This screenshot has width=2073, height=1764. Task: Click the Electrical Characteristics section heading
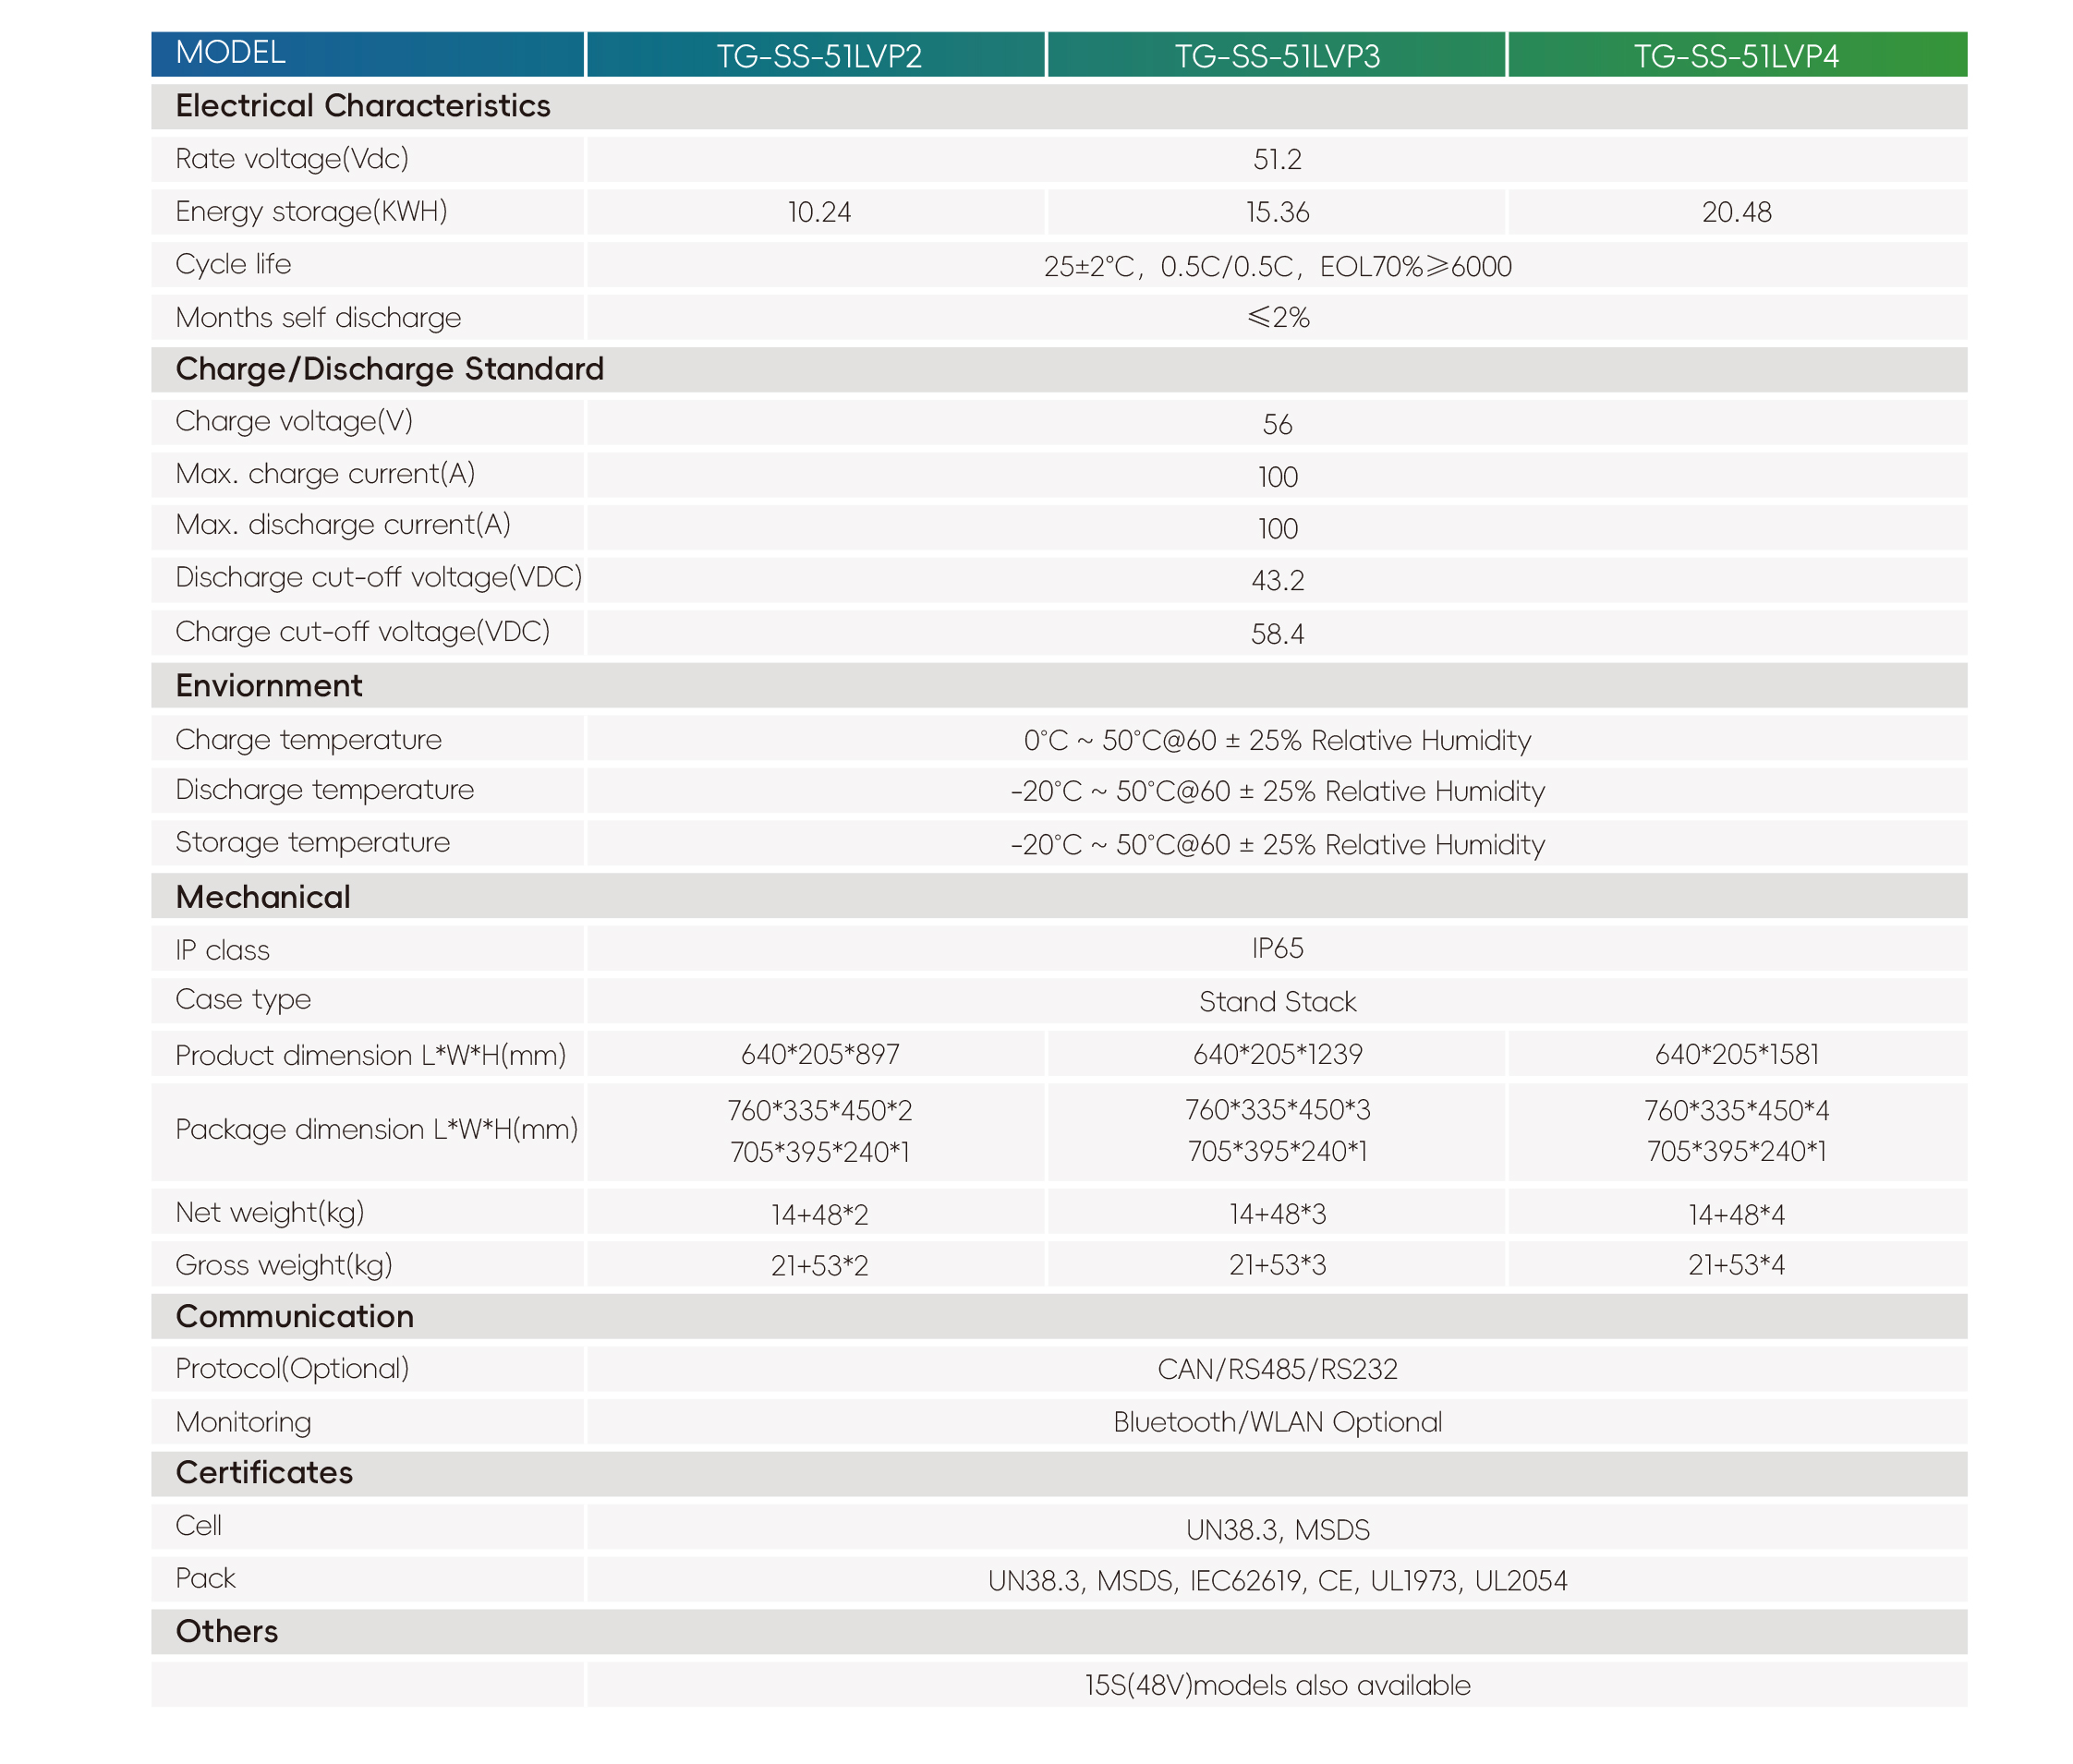(x=362, y=106)
